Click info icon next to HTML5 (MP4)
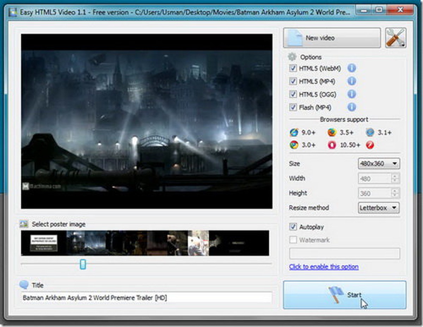This screenshot has height=327, width=423. tap(351, 81)
